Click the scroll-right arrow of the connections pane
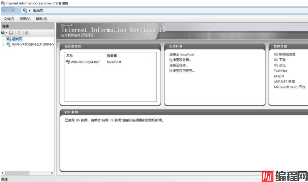 (x=52, y=173)
